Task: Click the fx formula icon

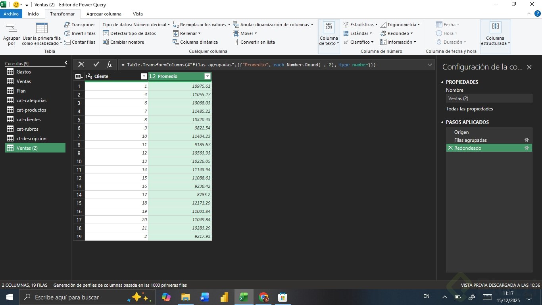Action: coord(110,64)
